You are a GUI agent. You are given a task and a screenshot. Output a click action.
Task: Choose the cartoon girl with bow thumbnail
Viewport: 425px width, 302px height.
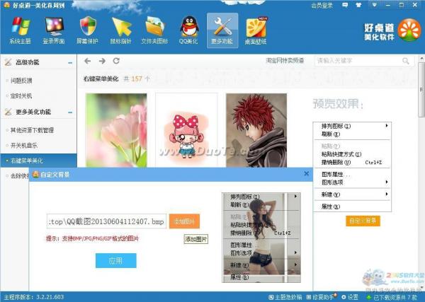tap(186, 130)
